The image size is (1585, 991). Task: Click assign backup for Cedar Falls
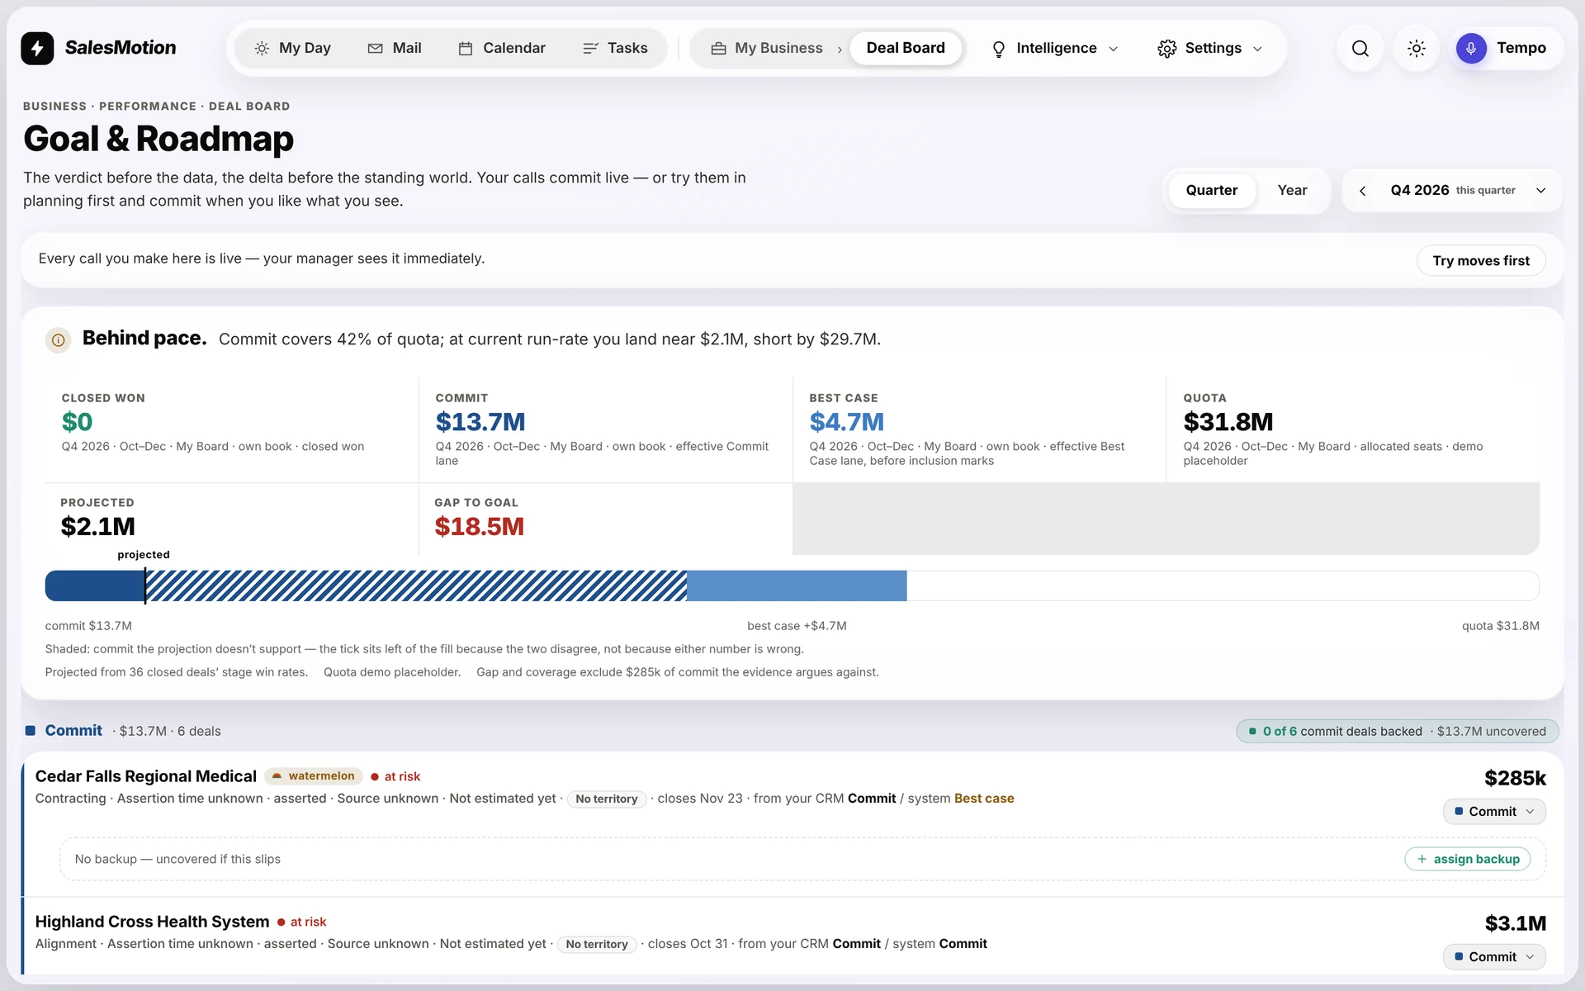click(x=1468, y=859)
